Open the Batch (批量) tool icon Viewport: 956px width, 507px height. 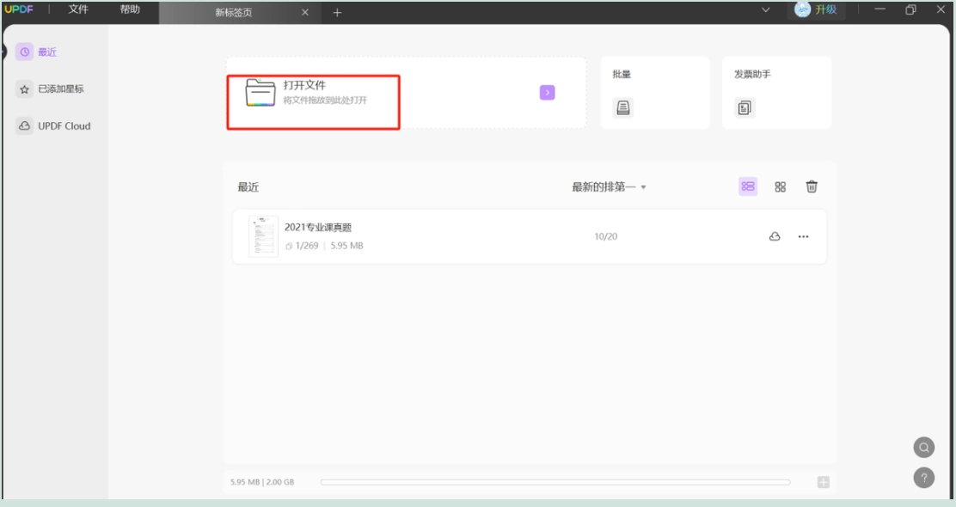(622, 108)
